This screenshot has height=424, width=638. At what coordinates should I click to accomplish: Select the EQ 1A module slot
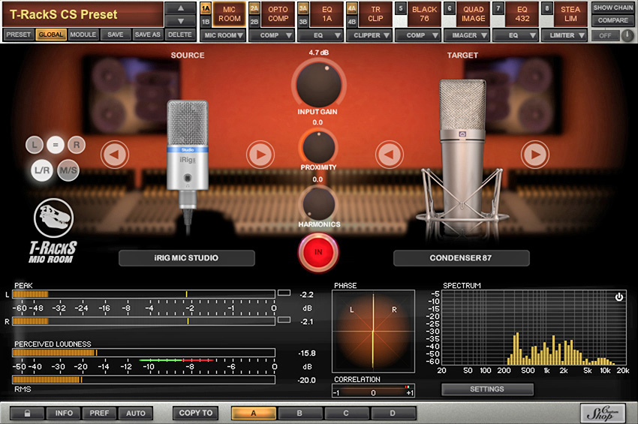[327, 14]
